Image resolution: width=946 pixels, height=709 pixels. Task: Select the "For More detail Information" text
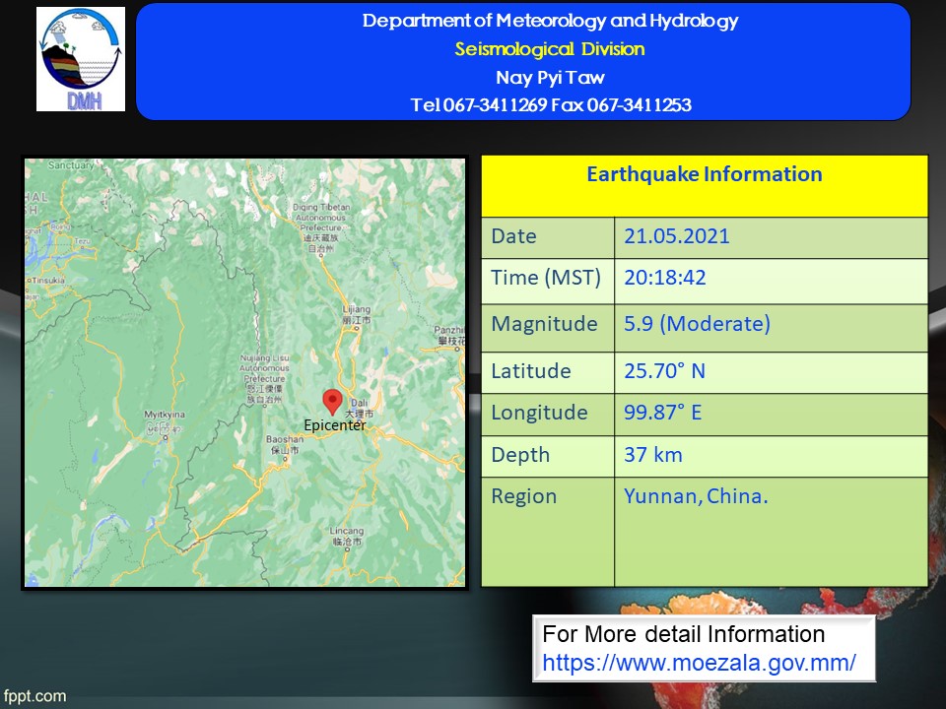coord(684,634)
